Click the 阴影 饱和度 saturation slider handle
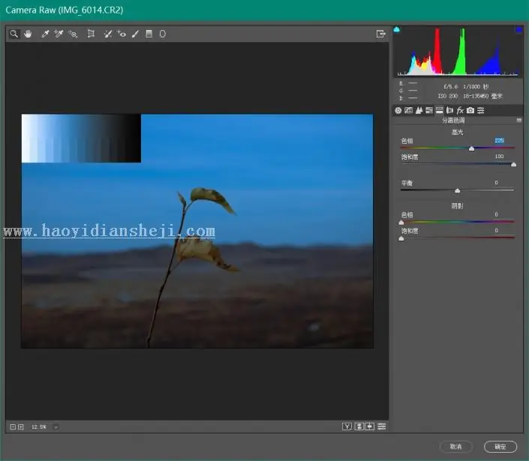 (x=401, y=238)
